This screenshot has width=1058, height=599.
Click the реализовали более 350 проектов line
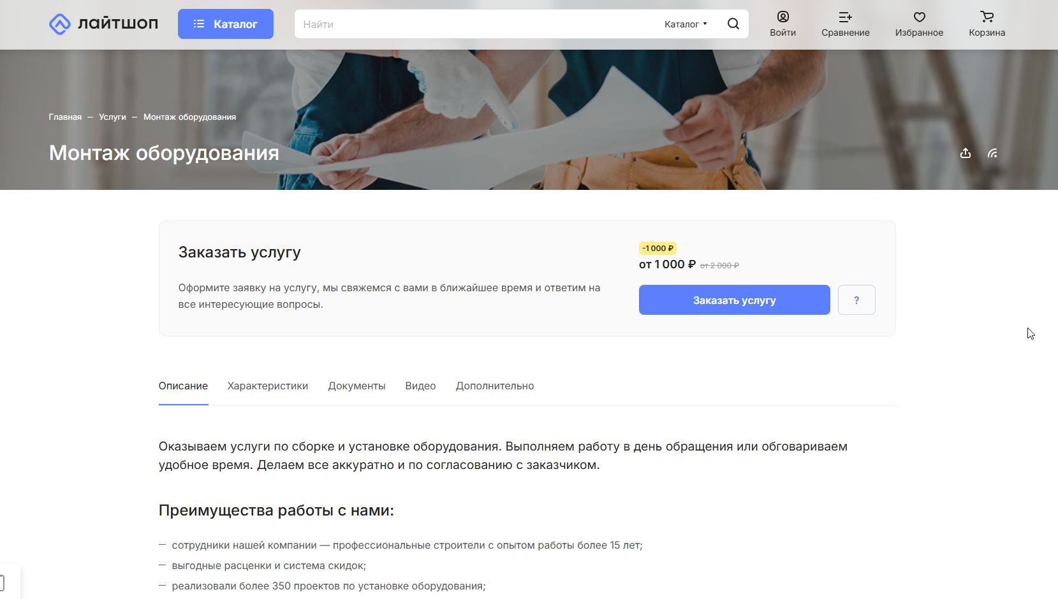coord(328,586)
